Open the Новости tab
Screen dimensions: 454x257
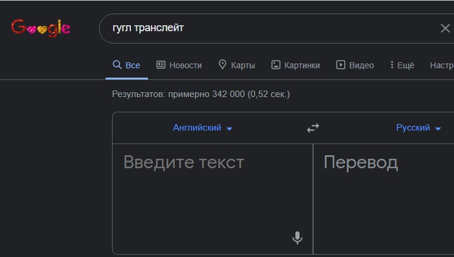click(x=179, y=65)
